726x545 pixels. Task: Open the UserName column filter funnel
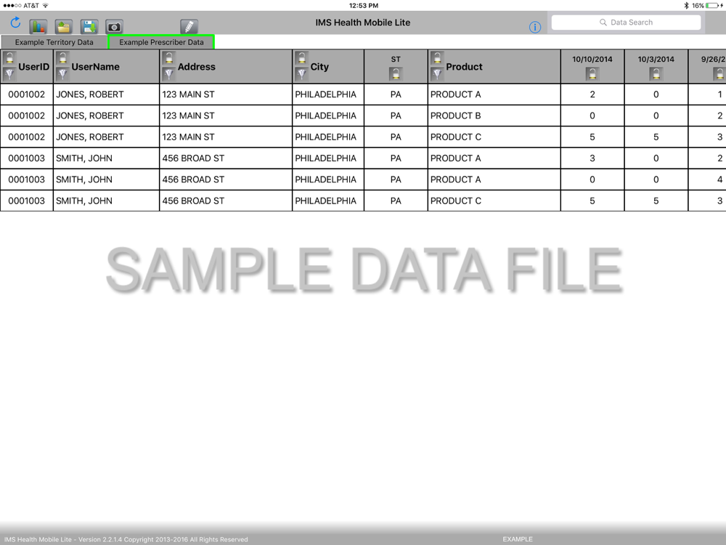[62, 74]
